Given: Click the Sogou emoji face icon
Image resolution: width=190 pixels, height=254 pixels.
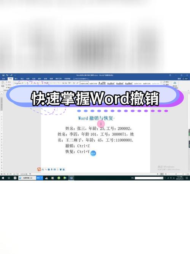Looking at the screenshot, I should pyautogui.click(x=49, y=169).
